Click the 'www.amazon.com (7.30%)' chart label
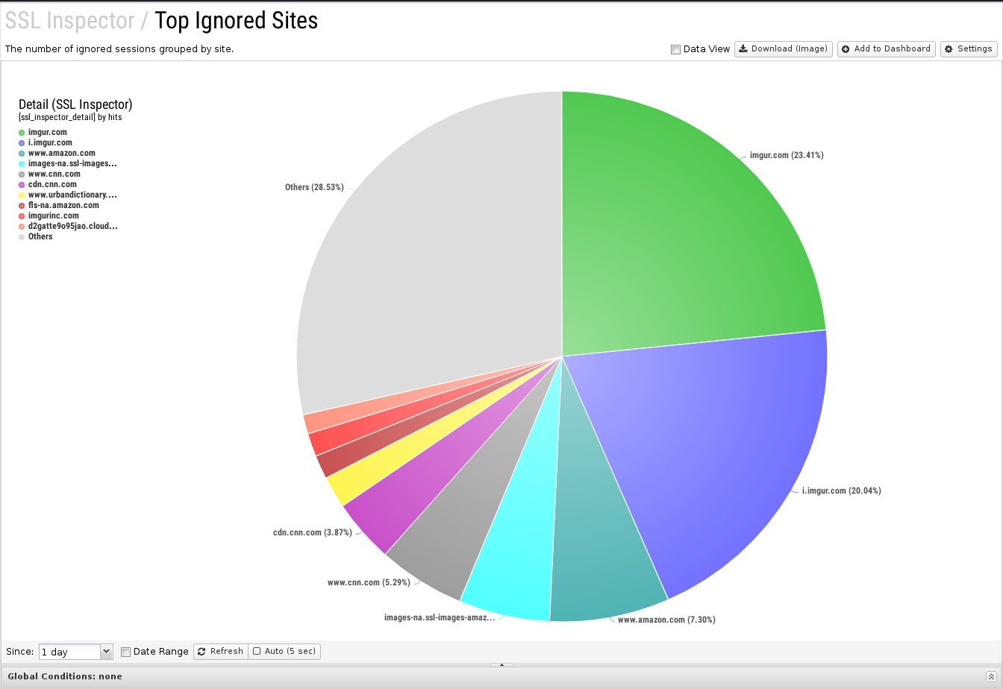The image size is (1003, 689). click(x=666, y=620)
